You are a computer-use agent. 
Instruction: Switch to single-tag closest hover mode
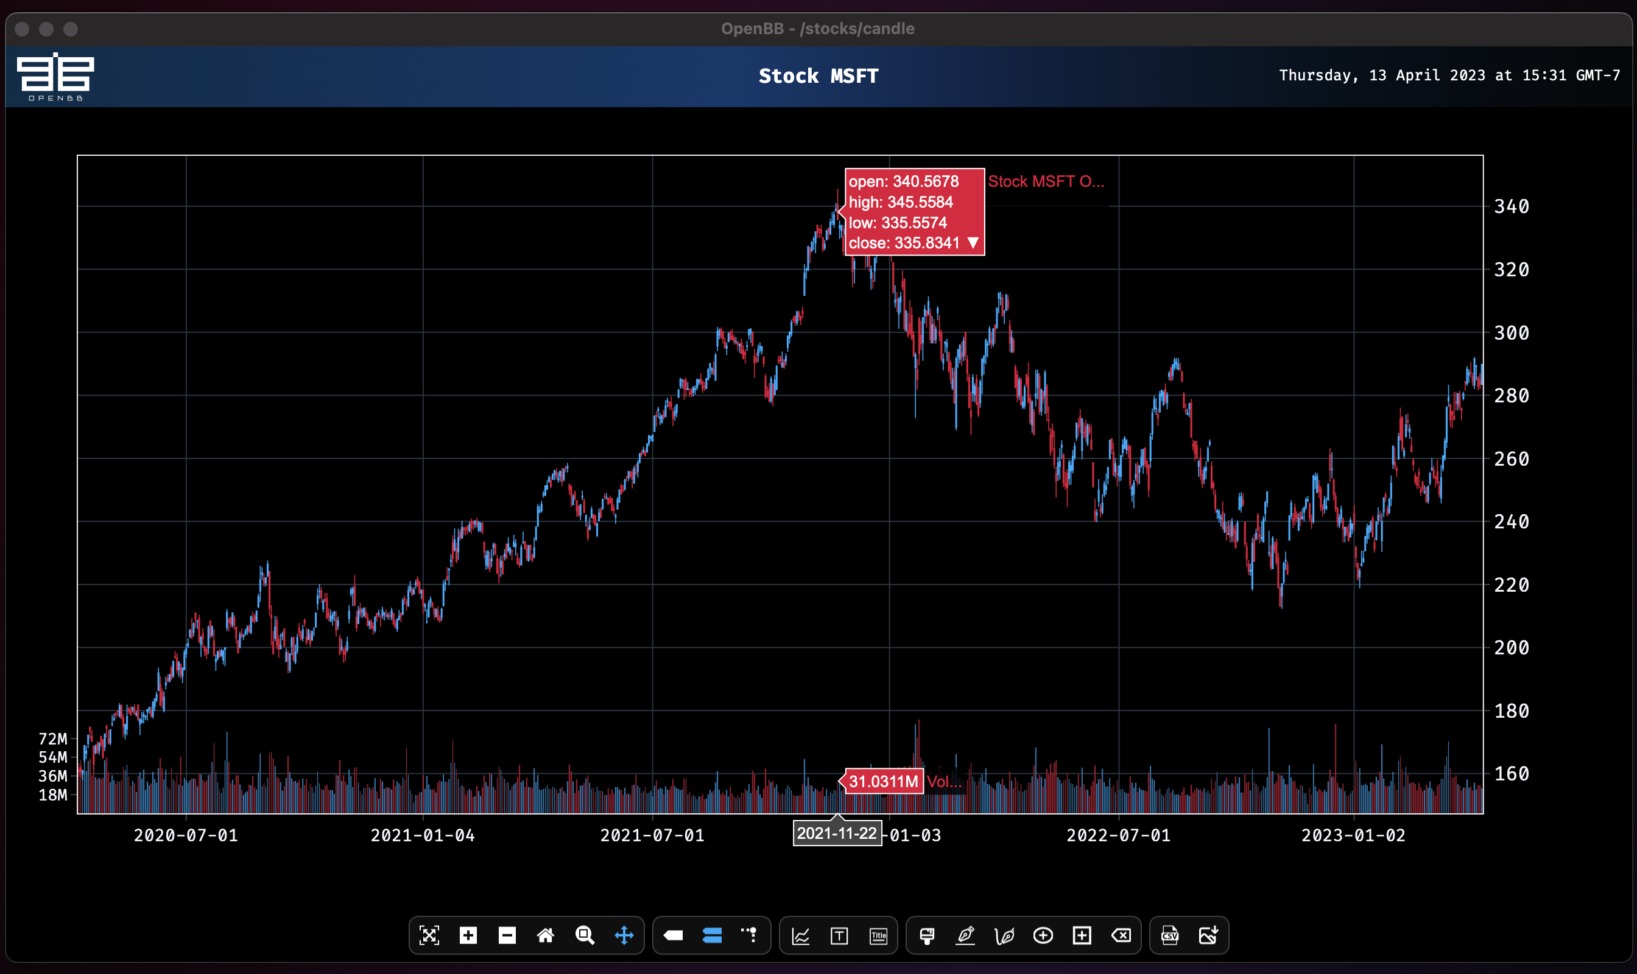[x=673, y=935]
